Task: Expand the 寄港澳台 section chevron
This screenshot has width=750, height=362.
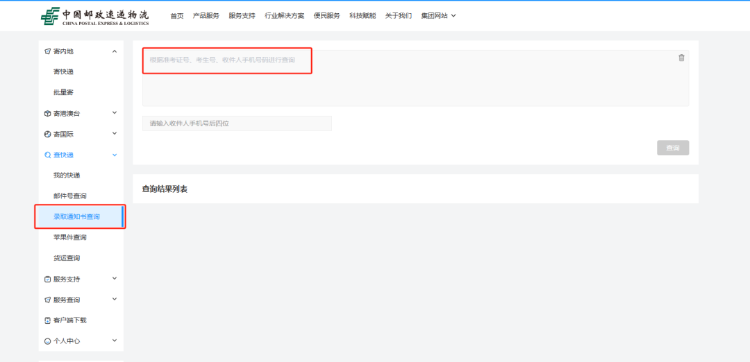Action: pos(115,113)
